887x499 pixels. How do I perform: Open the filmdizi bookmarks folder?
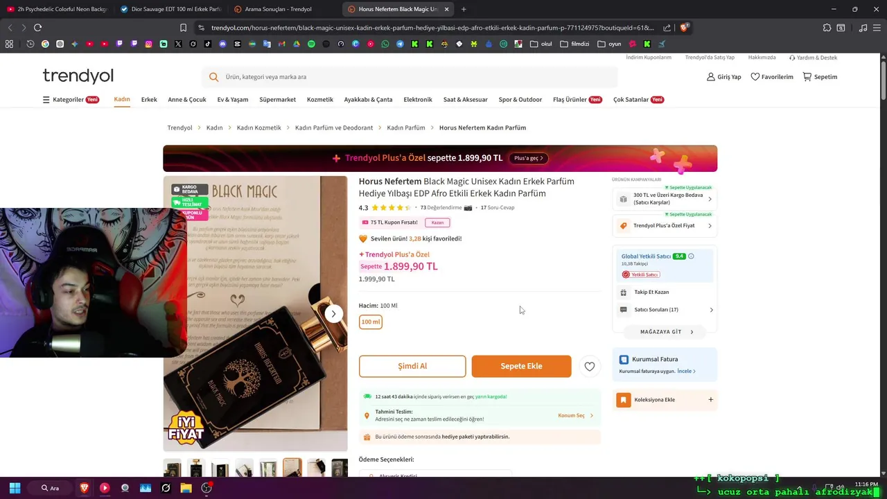point(574,44)
